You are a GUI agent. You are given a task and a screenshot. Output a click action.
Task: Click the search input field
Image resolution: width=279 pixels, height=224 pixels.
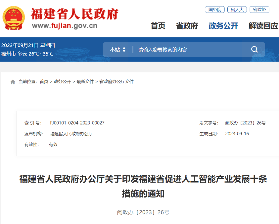pyautogui.click(x=181, y=49)
